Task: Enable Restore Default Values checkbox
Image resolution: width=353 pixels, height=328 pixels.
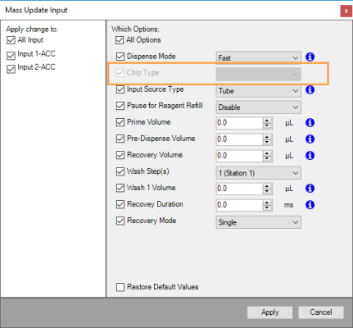Action: pyautogui.click(x=120, y=287)
